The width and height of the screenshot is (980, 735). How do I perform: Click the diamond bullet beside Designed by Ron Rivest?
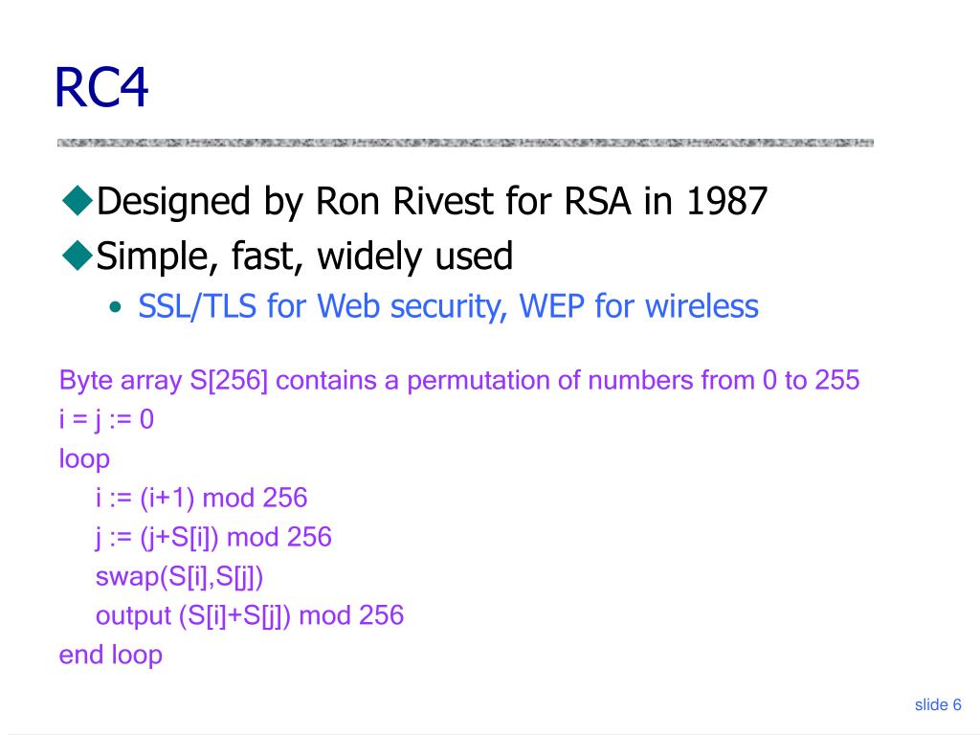pos(78,201)
